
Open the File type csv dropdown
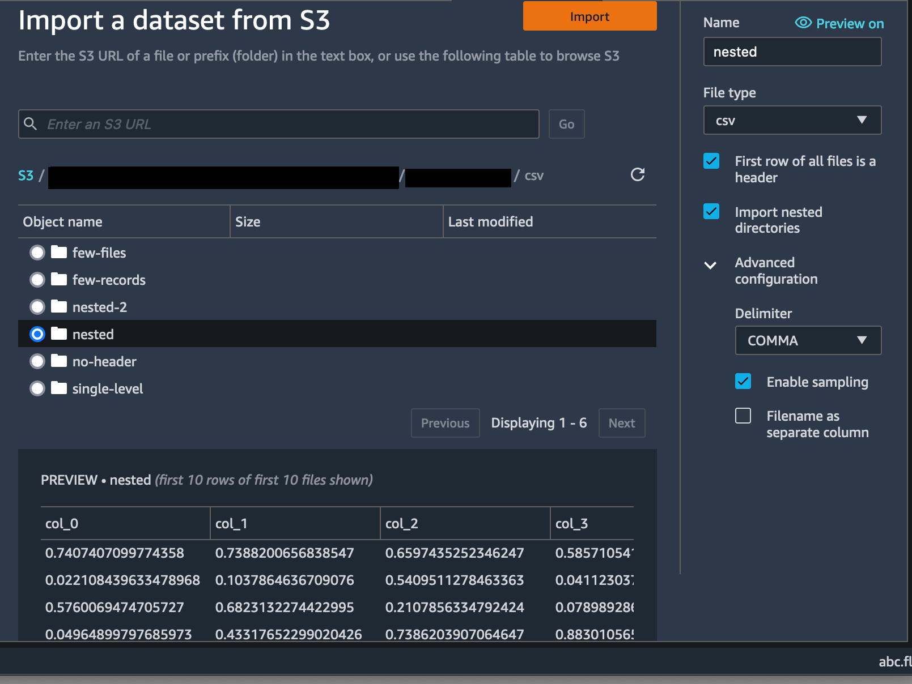click(x=792, y=121)
